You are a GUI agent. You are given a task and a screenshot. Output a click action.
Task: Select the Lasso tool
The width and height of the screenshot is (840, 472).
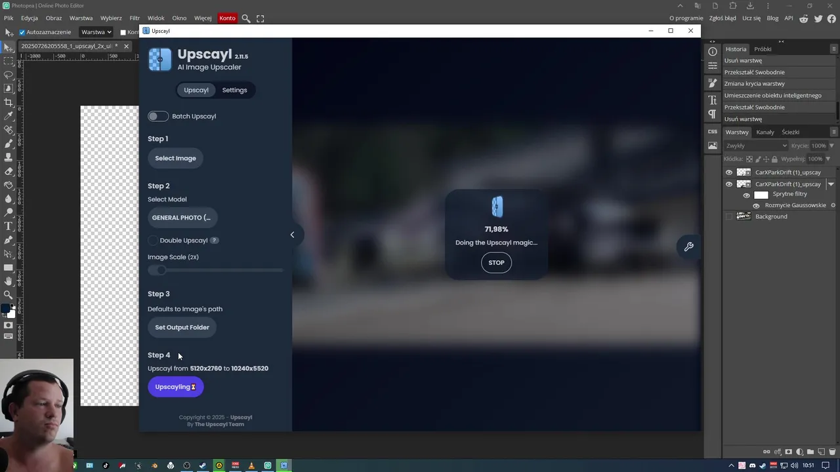point(9,75)
